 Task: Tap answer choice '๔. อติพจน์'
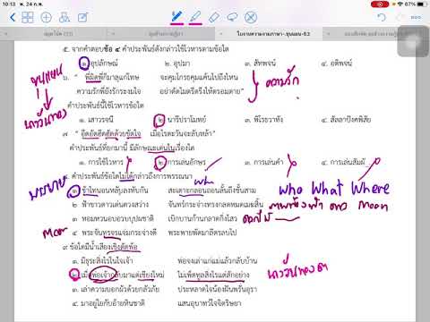[337, 64]
